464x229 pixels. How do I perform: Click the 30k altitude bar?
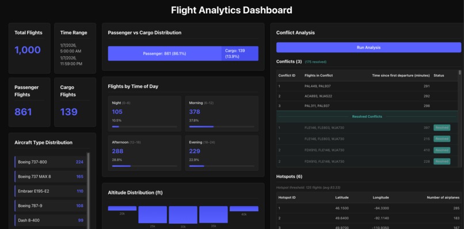point(183,215)
